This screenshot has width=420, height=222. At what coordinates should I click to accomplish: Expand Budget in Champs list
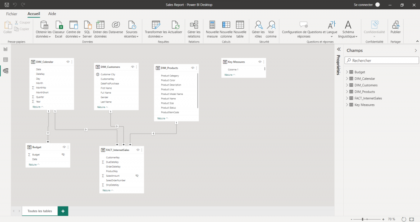(x=347, y=72)
